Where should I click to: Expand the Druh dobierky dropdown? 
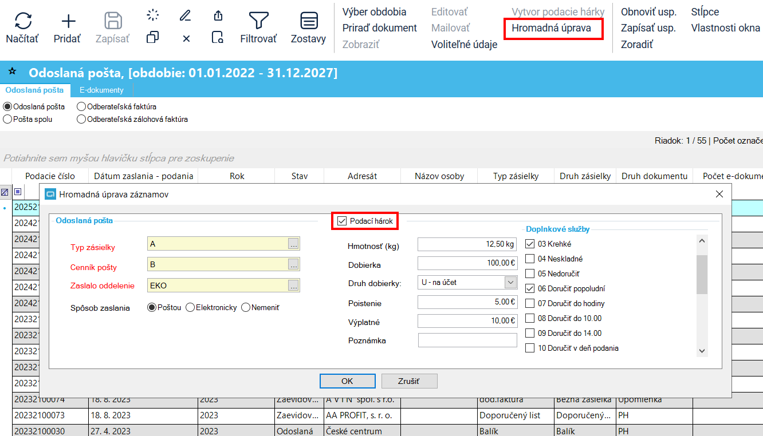[510, 282]
